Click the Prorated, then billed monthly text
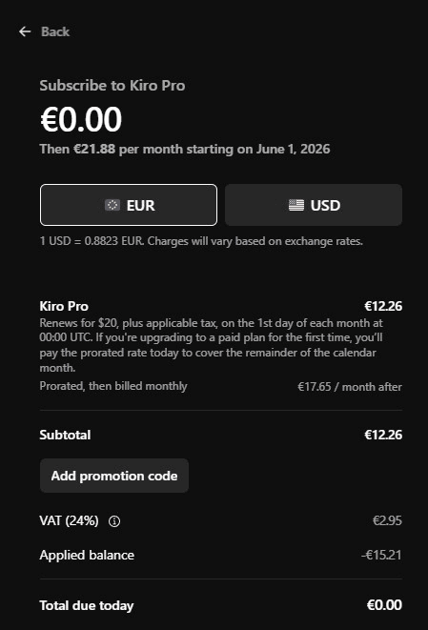Screen dimensions: 428x630 (x=113, y=386)
